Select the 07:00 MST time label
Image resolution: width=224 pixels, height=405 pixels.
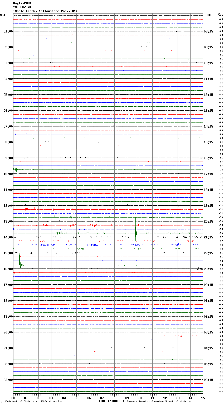pyautogui.click(x=8, y=126)
